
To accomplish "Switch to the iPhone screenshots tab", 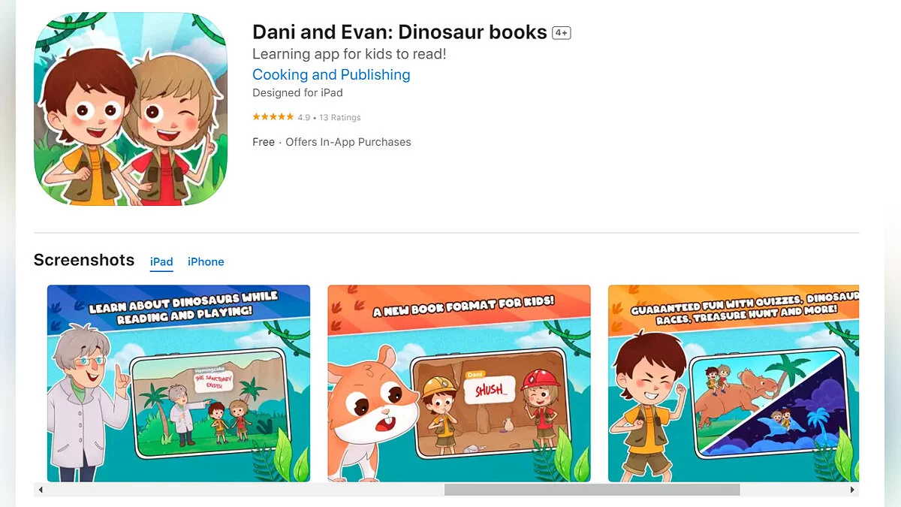I will pos(206,261).
